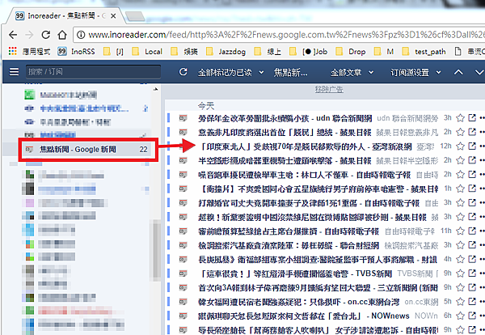
Task: Star the 三立新聞網 article
Action: 461,287
